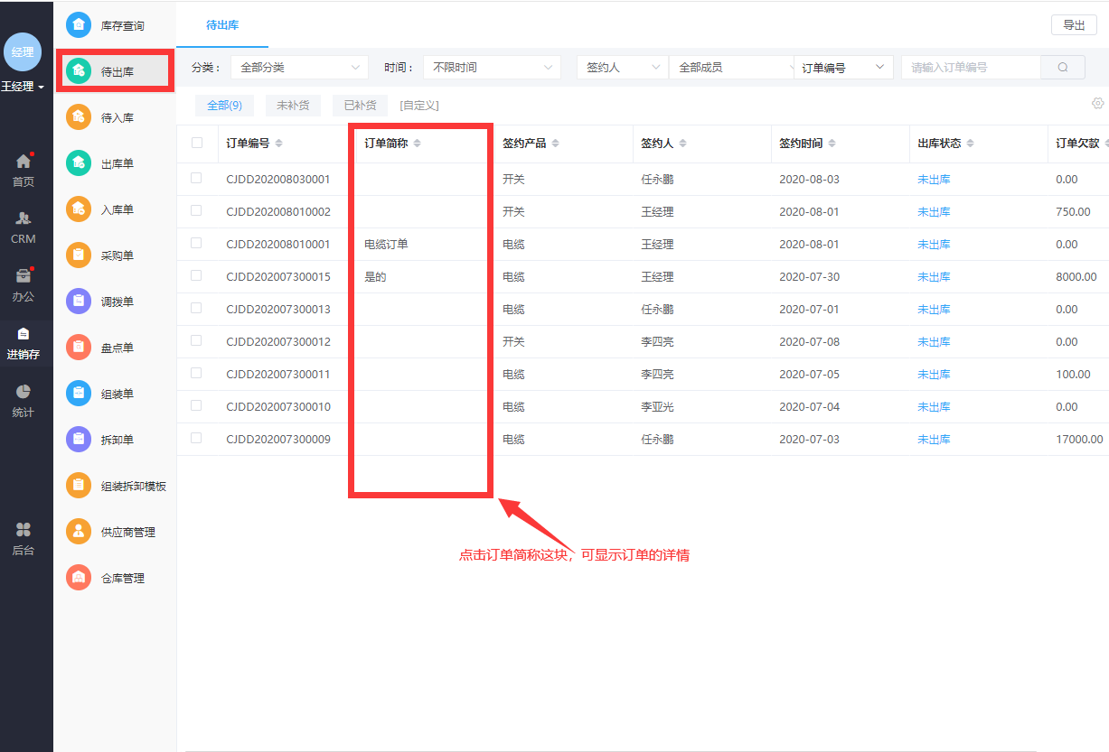
Task: Check row CJDD202007300010
Action: click(196, 405)
